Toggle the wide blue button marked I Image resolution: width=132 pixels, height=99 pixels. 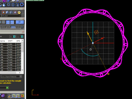pos(20,22)
